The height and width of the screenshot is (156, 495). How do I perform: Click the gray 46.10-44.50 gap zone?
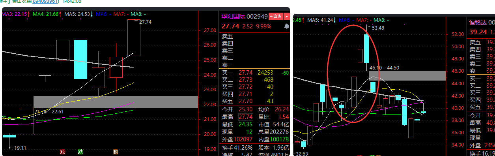(407, 76)
